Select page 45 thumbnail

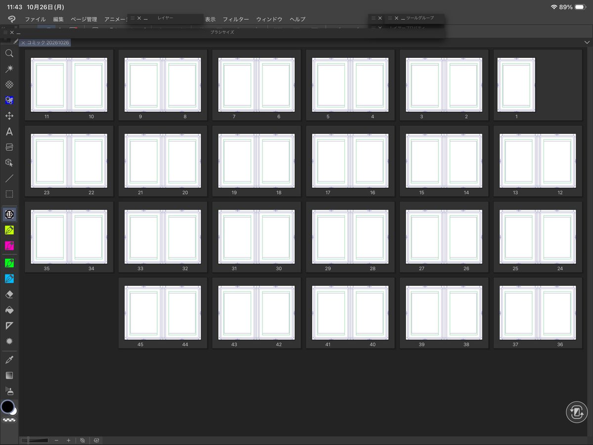pos(143,313)
